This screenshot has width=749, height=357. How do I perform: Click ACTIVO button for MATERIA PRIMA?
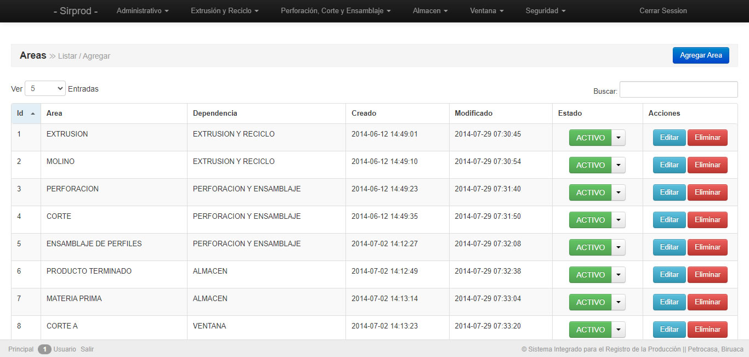coord(590,302)
